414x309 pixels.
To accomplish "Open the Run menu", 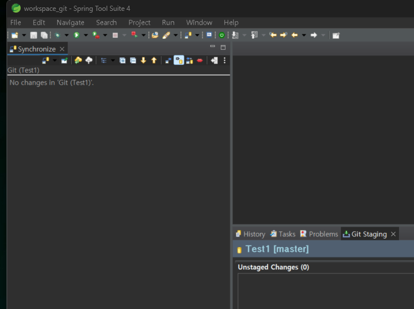I will (x=168, y=22).
